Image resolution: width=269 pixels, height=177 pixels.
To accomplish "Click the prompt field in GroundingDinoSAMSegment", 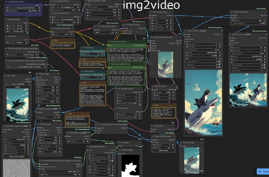I will click(60, 171).
